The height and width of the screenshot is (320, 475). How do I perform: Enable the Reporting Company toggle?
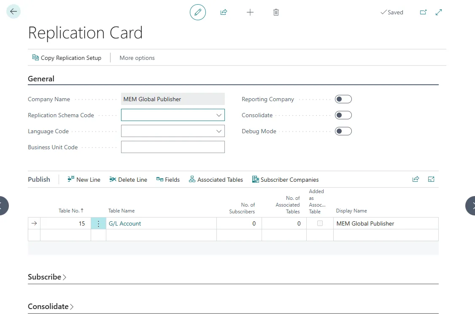point(343,99)
